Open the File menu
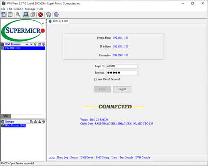The image size is (208, 166). (x=3, y=9)
